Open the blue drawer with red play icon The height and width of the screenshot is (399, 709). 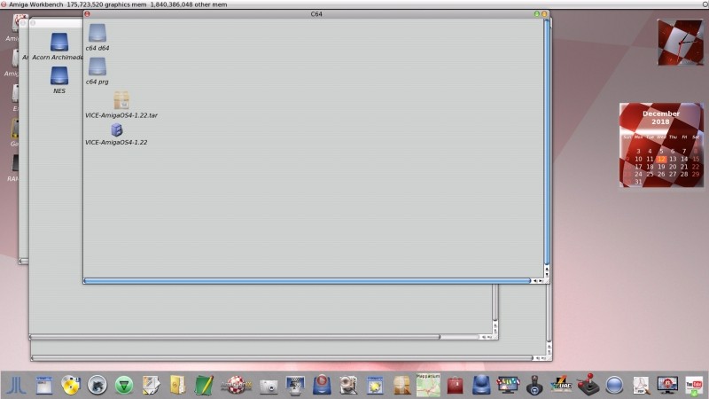(x=322, y=385)
